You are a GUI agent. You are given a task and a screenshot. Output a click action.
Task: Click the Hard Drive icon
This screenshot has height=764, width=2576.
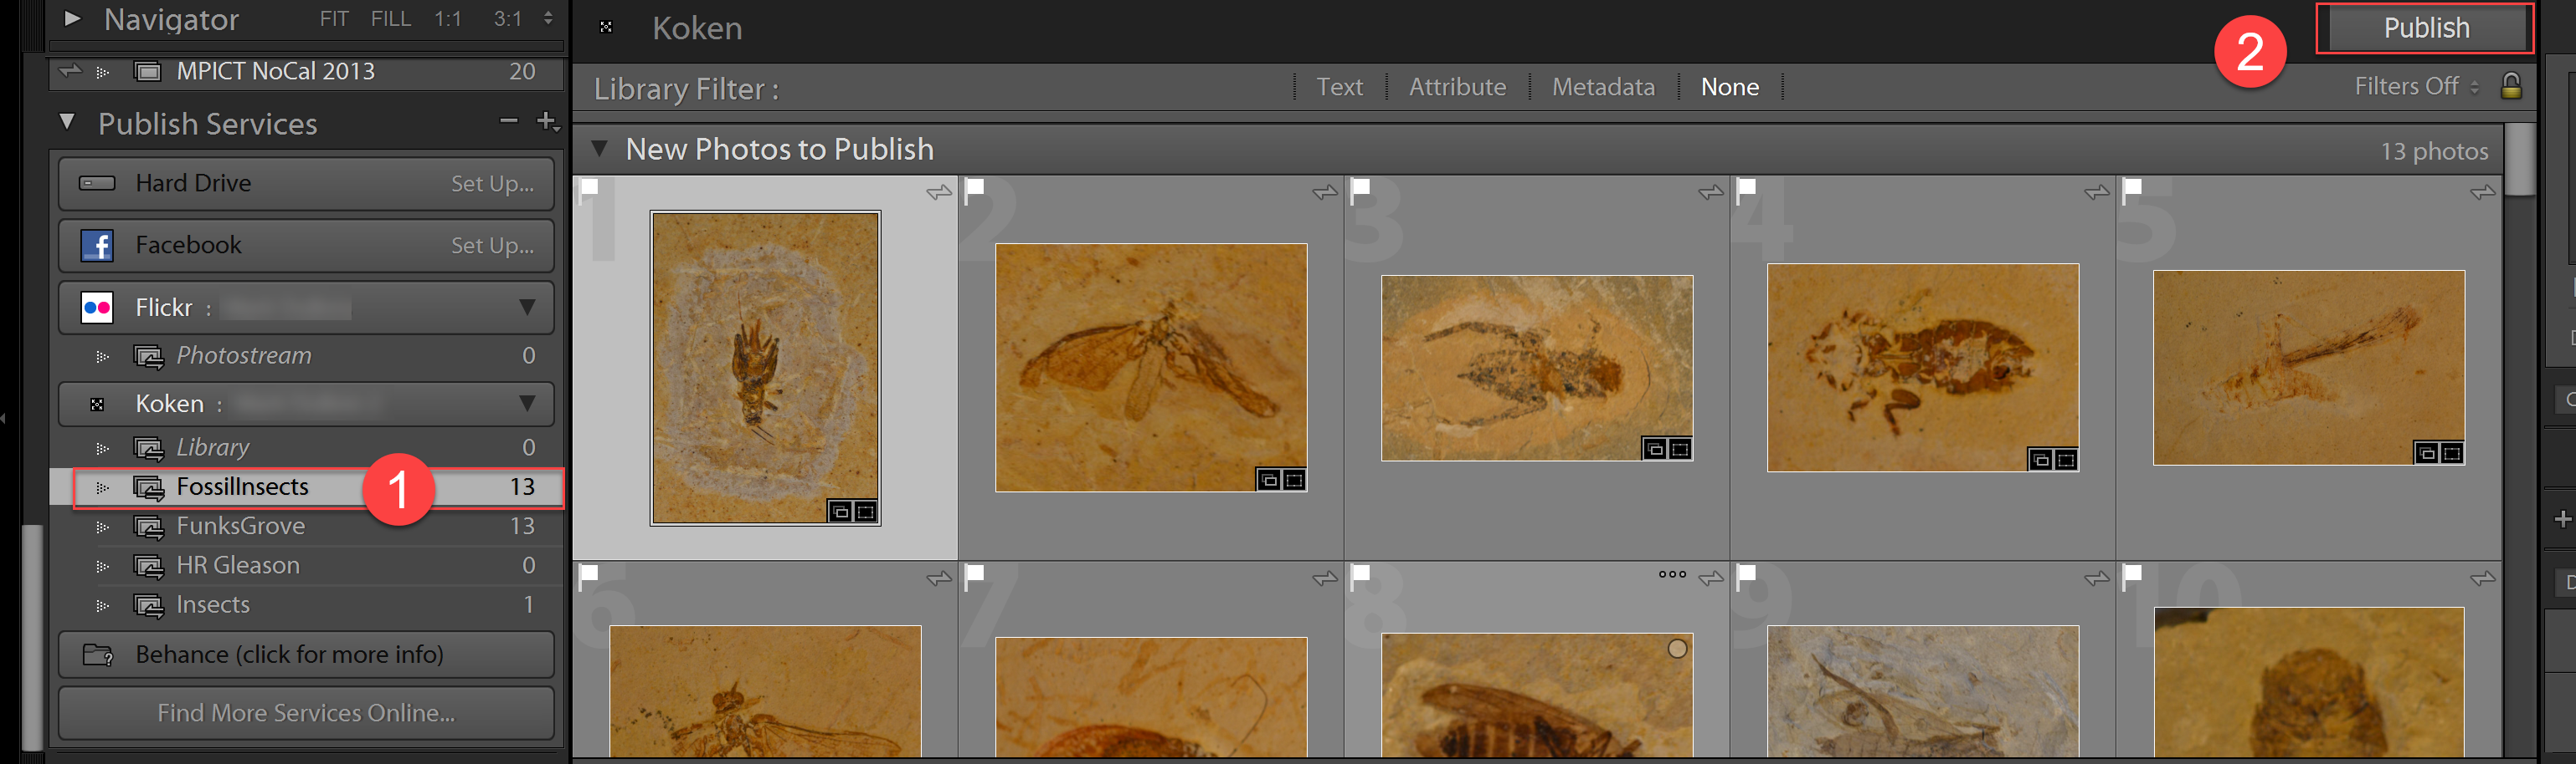pyautogui.click(x=97, y=184)
